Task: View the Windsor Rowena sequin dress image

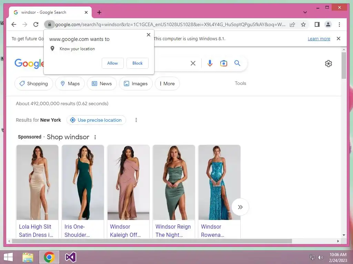Action: click(x=219, y=182)
